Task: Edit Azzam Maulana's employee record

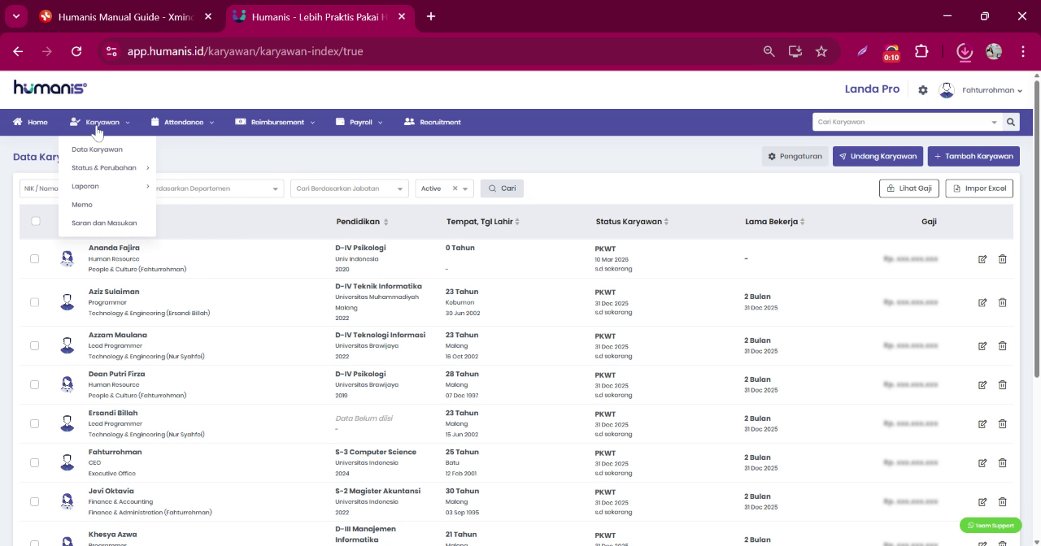Action: pos(982,345)
